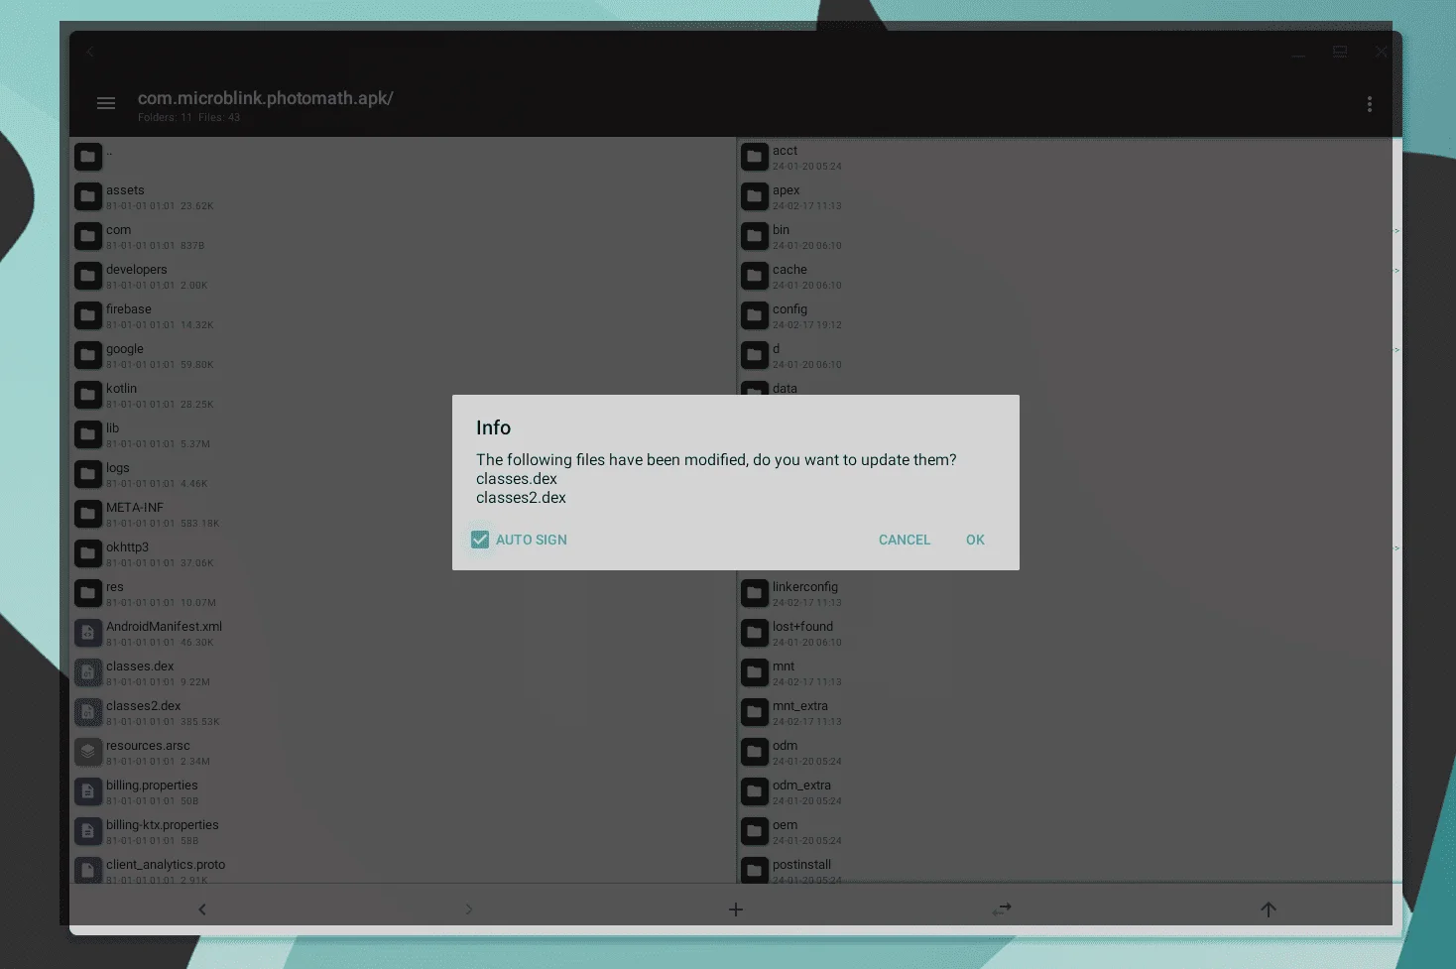This screenshot has width=1456, height=969.
Task: Open the google folder icon
Action: point(88,354)
